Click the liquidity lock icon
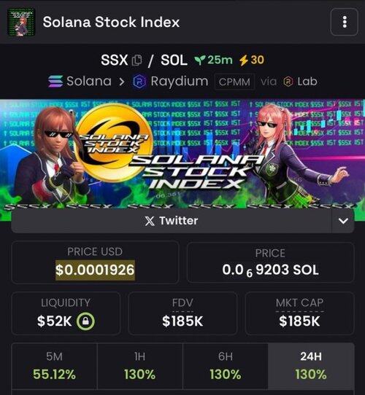365x395 pixels. point(85,321)
